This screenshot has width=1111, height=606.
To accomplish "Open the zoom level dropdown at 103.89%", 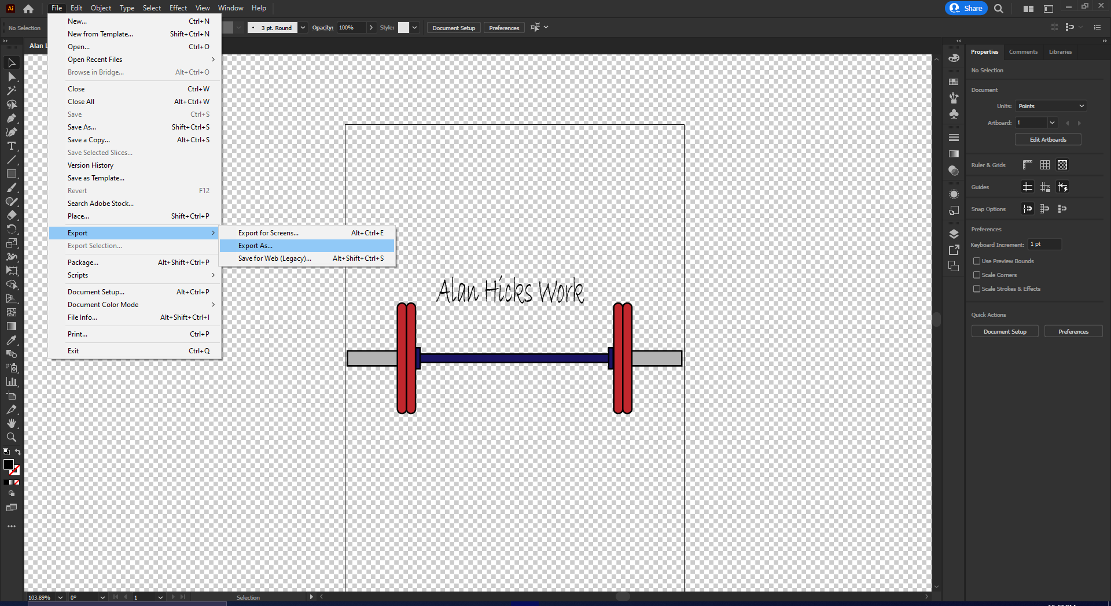I will pyautogui.click(x=60, y=597).
